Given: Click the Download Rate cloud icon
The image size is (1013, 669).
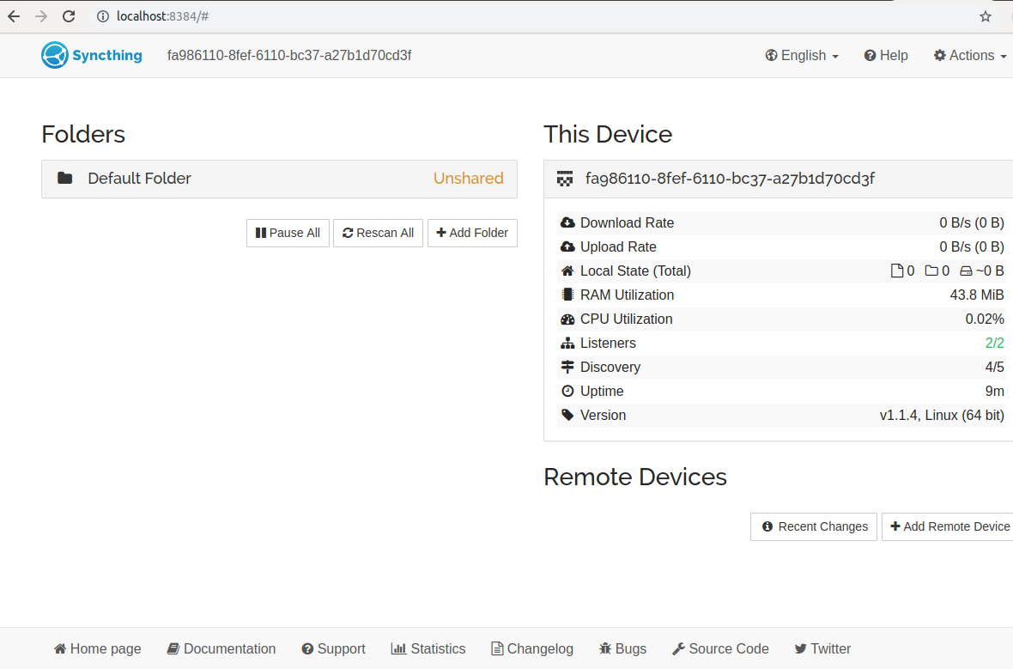Looking at the screenshot, I should click(x=567, y=222).
